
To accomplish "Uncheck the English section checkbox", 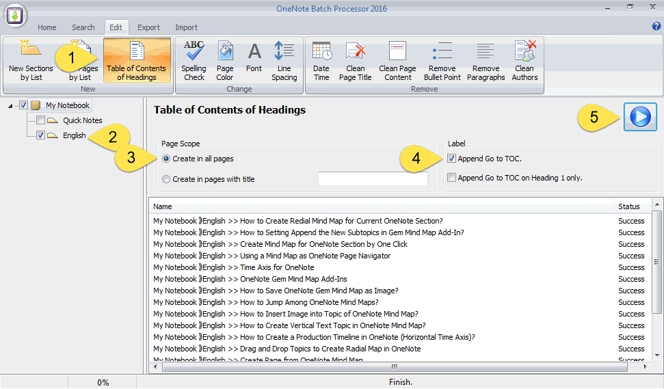I will click(40, 135).
